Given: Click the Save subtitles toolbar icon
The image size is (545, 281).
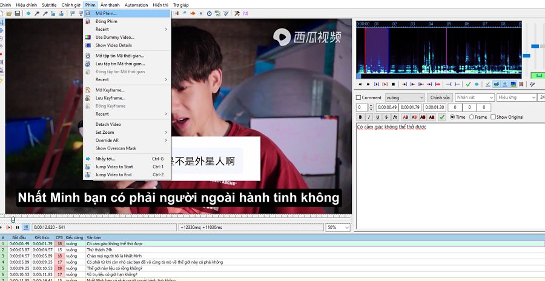Looking at the screenshot, I should pyautogui.click(x=18, y=13).
